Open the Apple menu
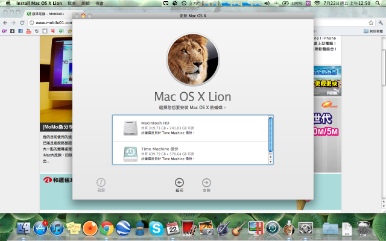Viewport: 386px width, 241px height. [8, 3]
